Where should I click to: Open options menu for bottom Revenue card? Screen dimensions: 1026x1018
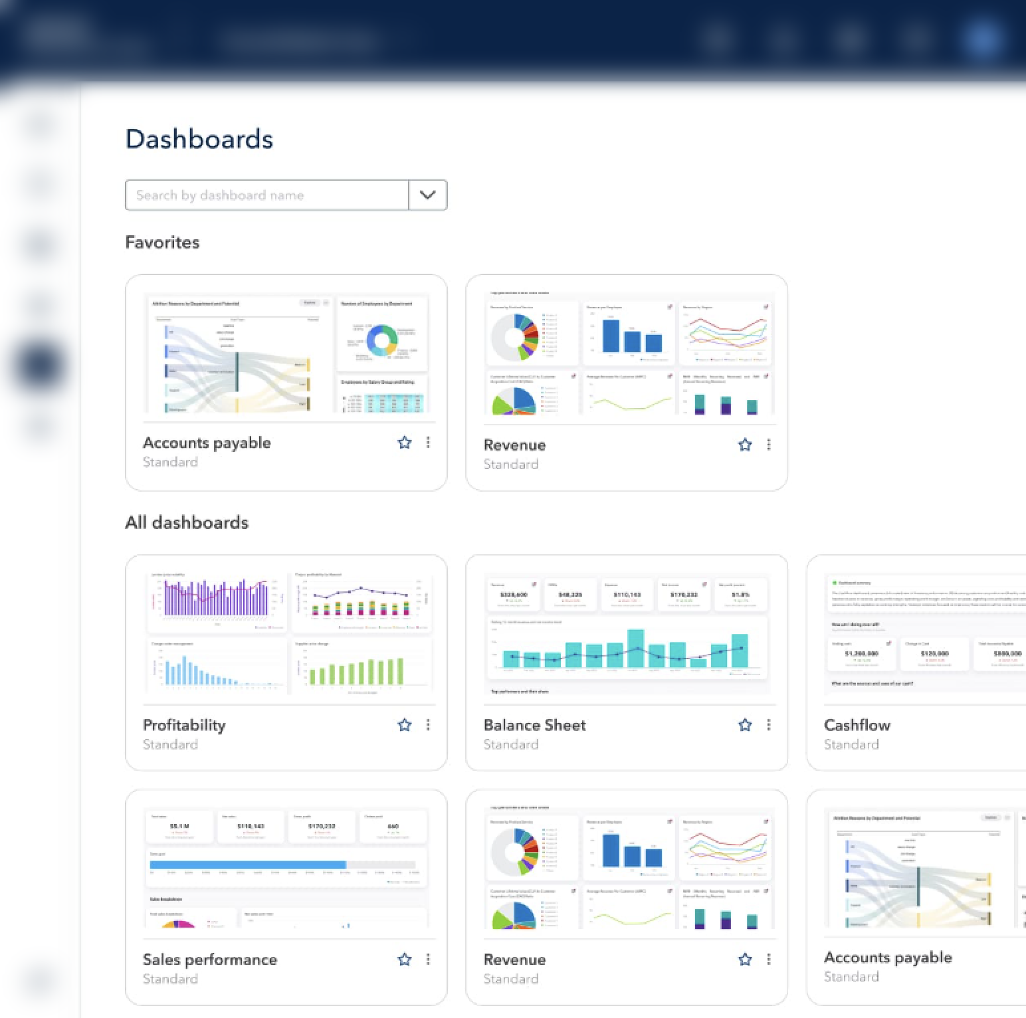(769, 960)
